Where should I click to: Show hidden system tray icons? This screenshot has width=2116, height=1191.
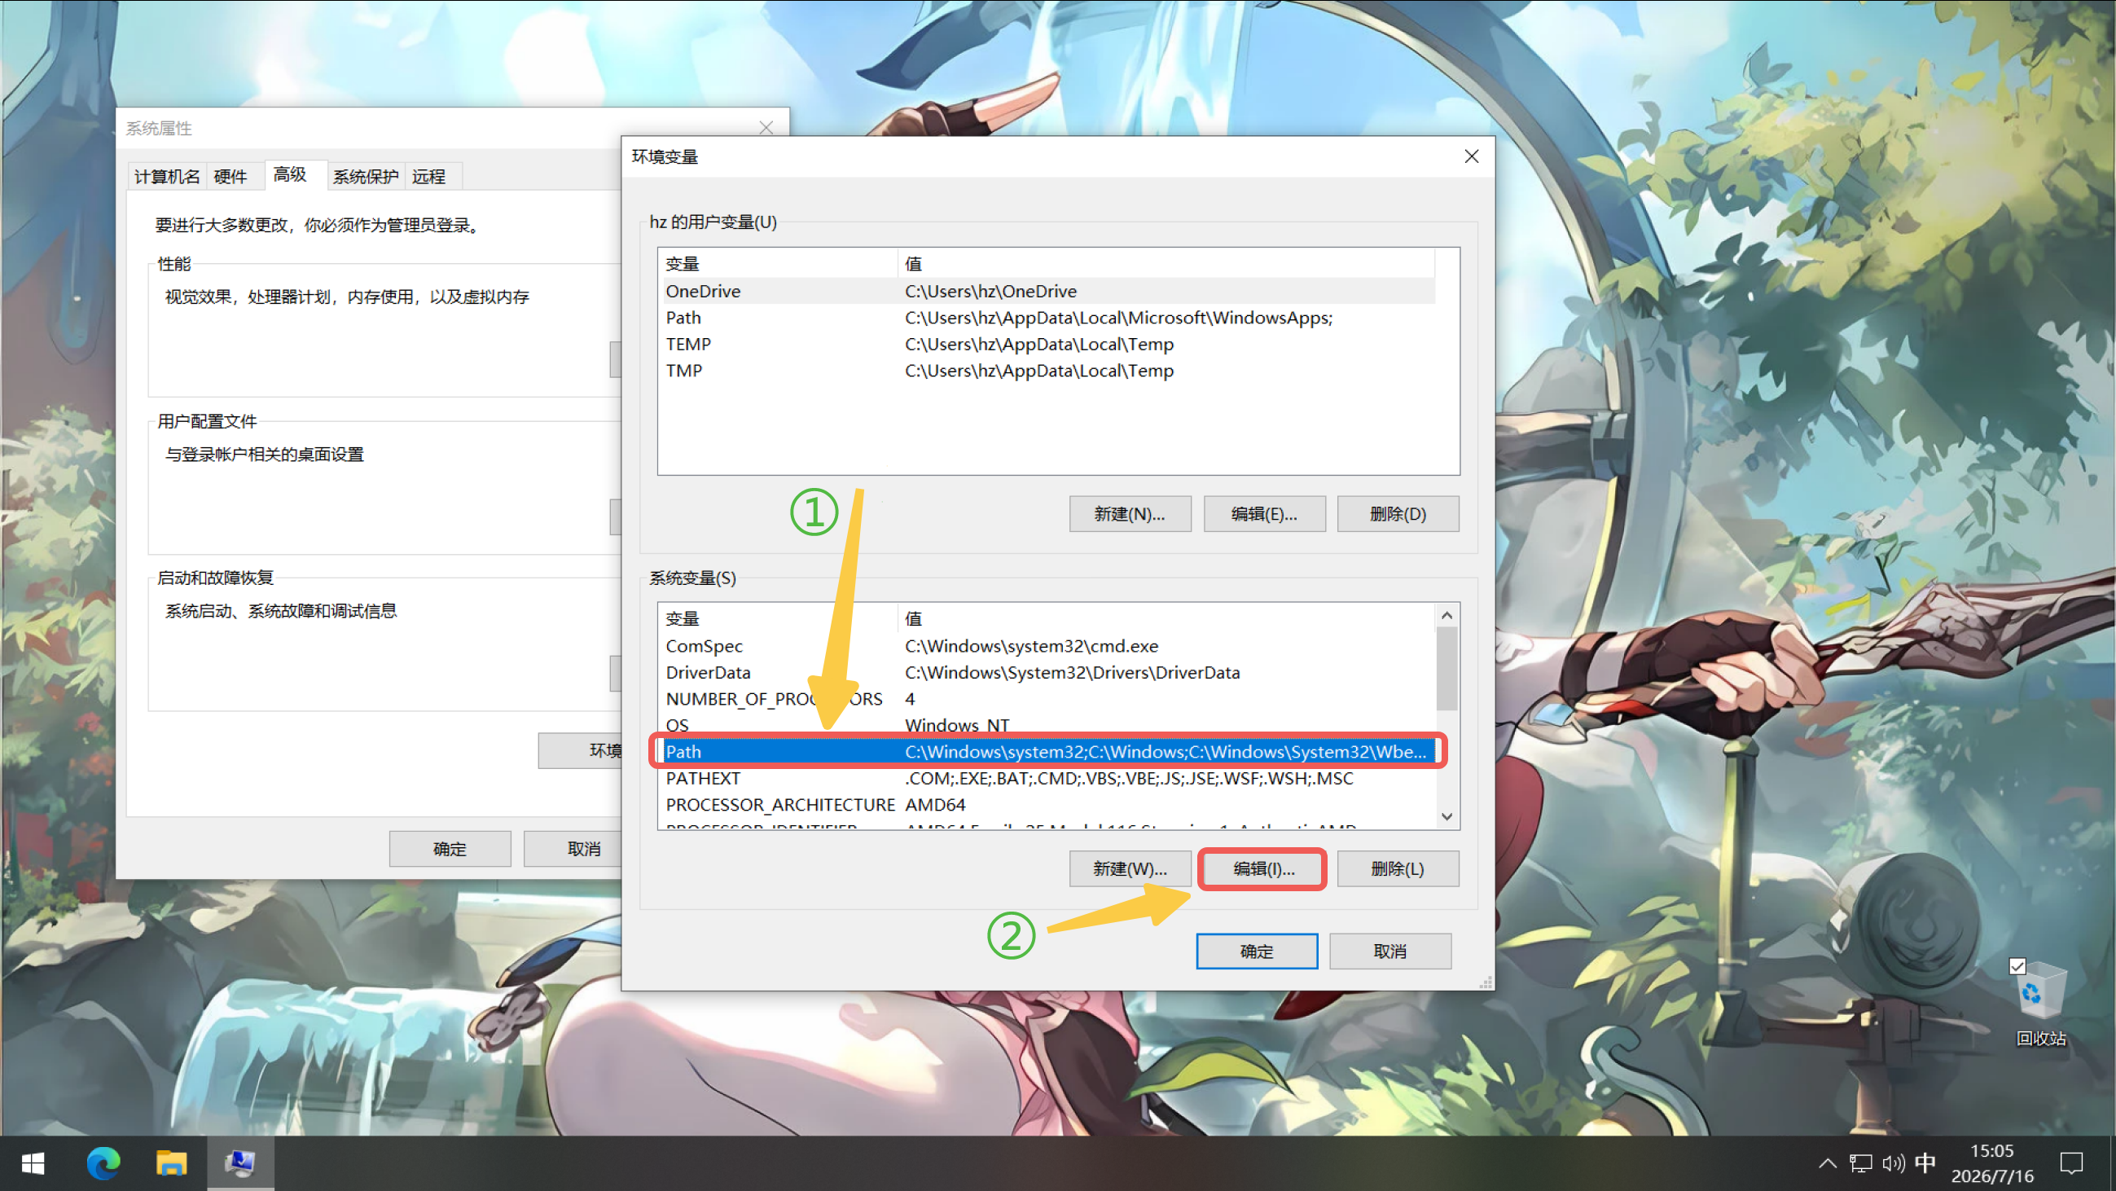(1827, 1163)
